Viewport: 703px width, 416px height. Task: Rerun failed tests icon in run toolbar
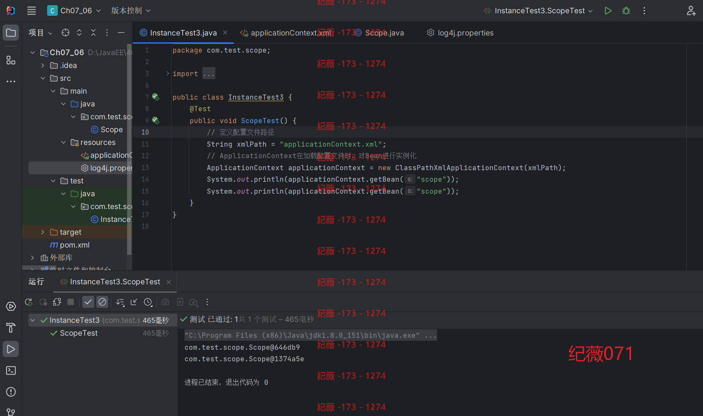[43, 302]
